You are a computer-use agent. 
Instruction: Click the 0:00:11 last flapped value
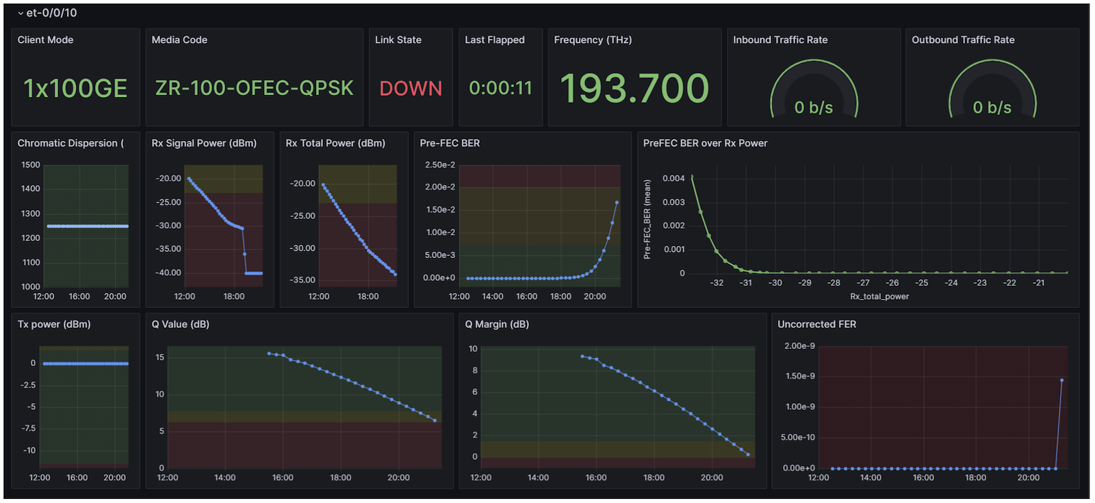[x=500, y=88]
